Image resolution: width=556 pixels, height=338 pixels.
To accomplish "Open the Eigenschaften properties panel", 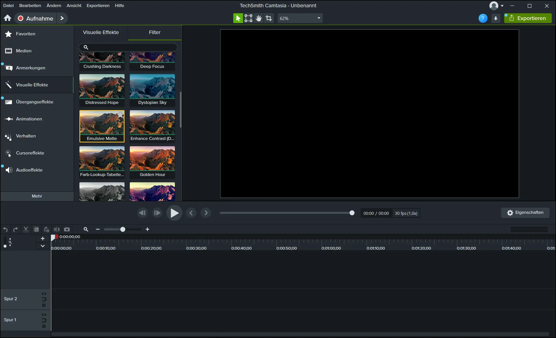I will coord(525,213).
